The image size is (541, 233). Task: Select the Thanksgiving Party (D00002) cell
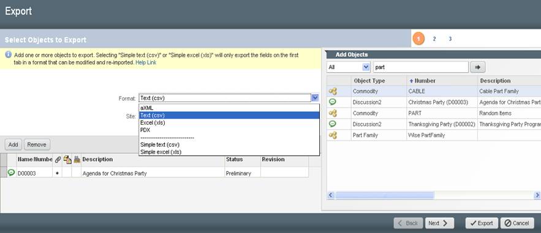(442, 124)
